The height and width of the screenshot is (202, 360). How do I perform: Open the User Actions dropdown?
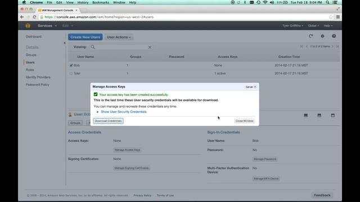pyautogui.click(x=119, y=37)
